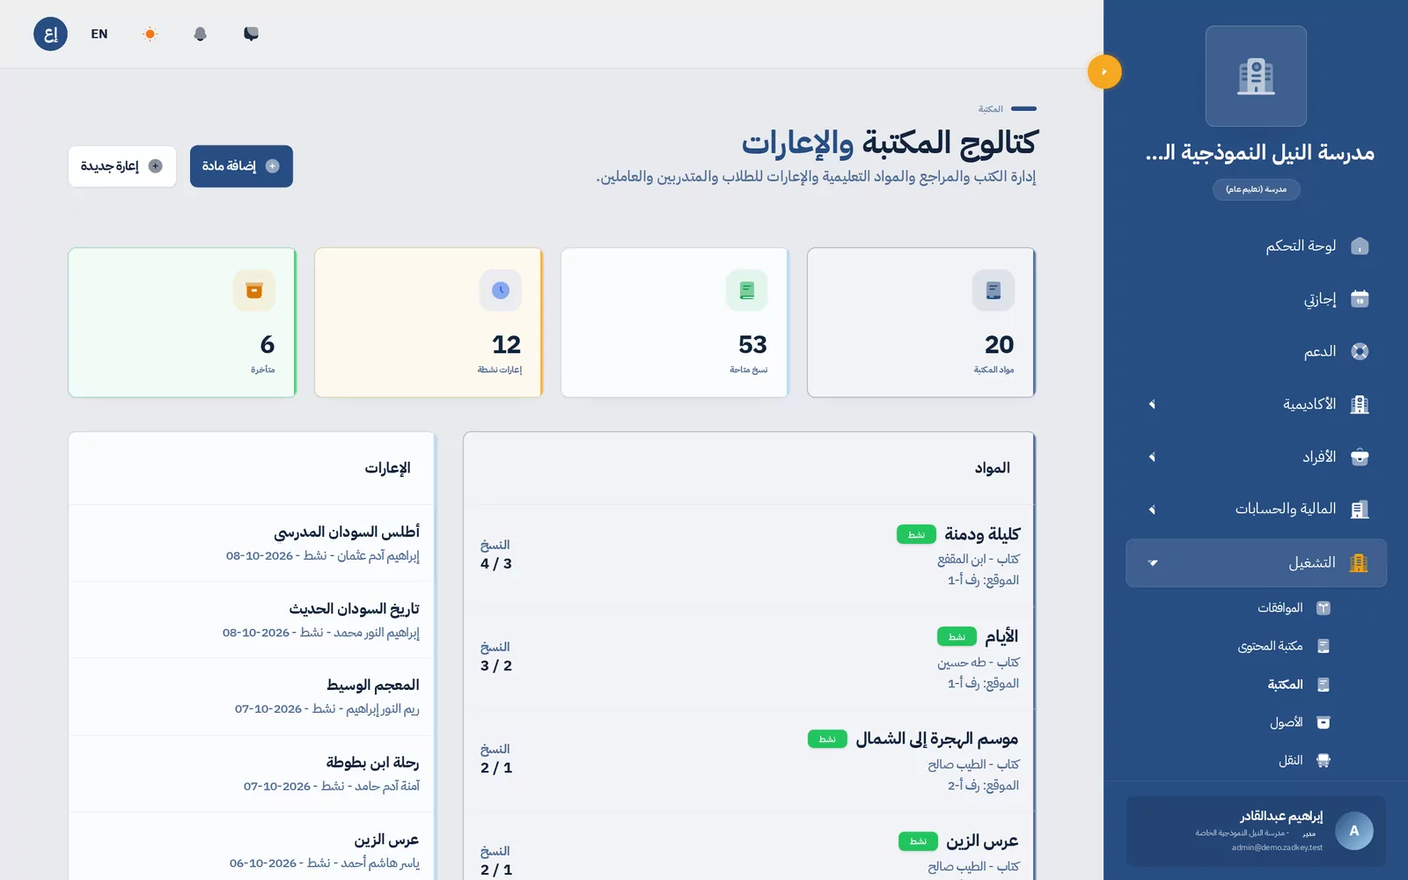Click the school building logo
1408x880 pixels.
point(1256,77)
